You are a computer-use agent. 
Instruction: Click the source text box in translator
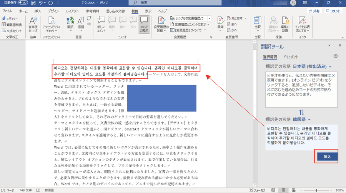point(301,89)
